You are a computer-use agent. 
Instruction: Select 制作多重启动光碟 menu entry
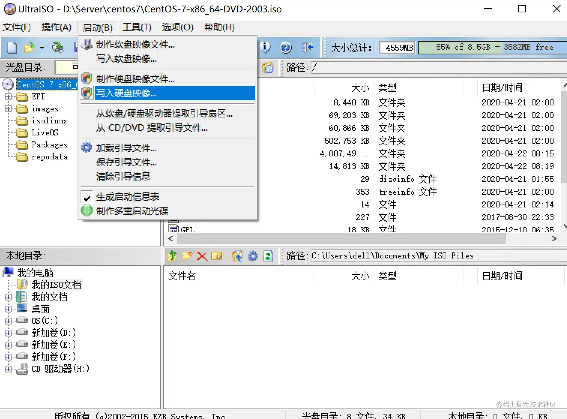point(168,211)
